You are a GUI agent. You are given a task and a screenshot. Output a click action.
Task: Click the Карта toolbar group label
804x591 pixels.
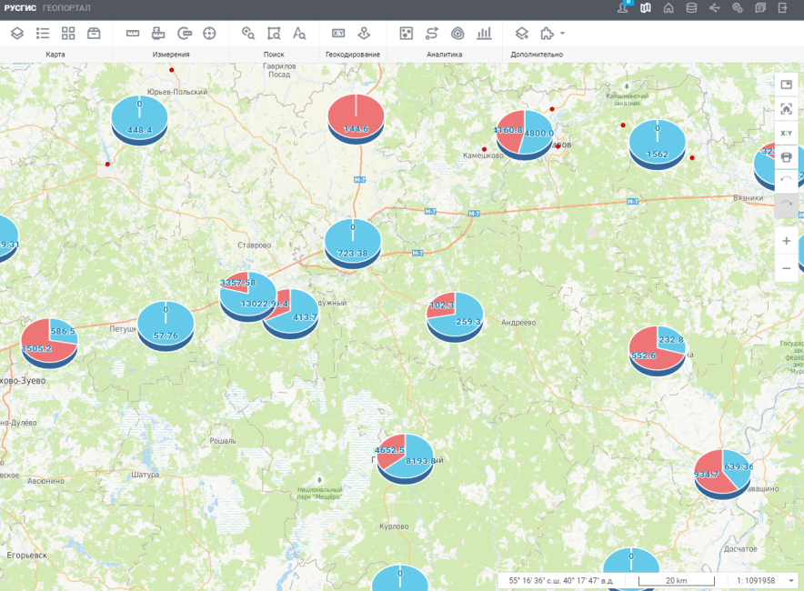tap(55, 54)
